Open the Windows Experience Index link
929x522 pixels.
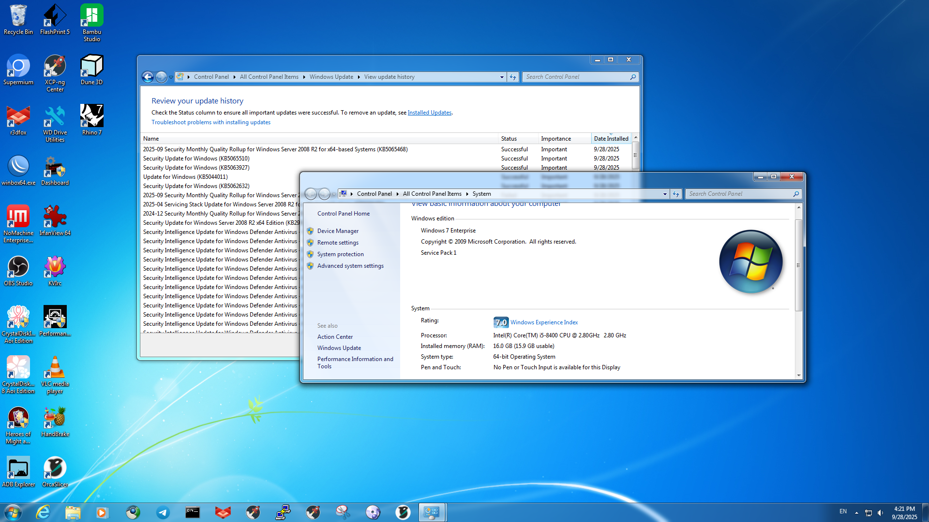pyautogui.click(x=544, y=322)
